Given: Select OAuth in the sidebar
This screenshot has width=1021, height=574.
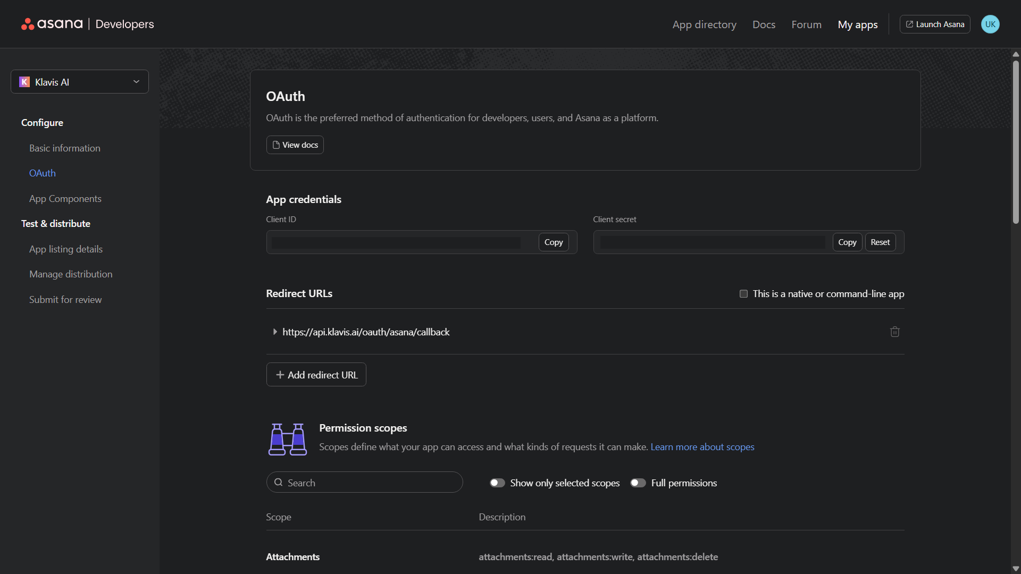Looking at the screenshot, I should point(43,173).
